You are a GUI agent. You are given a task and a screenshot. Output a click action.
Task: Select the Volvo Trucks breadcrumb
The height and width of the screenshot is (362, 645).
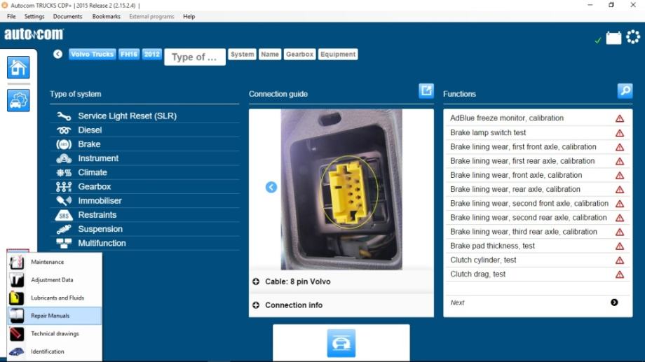coord(92,54)
